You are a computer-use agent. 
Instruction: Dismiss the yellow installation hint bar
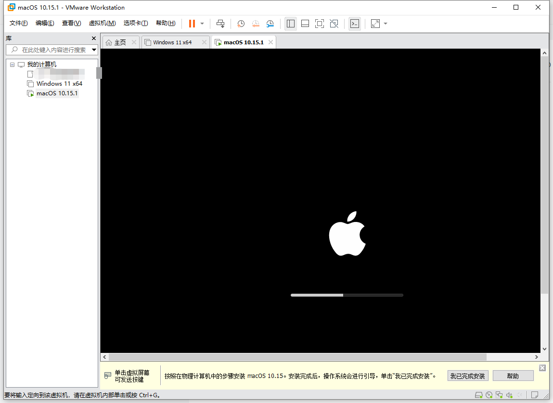point(542,368)
